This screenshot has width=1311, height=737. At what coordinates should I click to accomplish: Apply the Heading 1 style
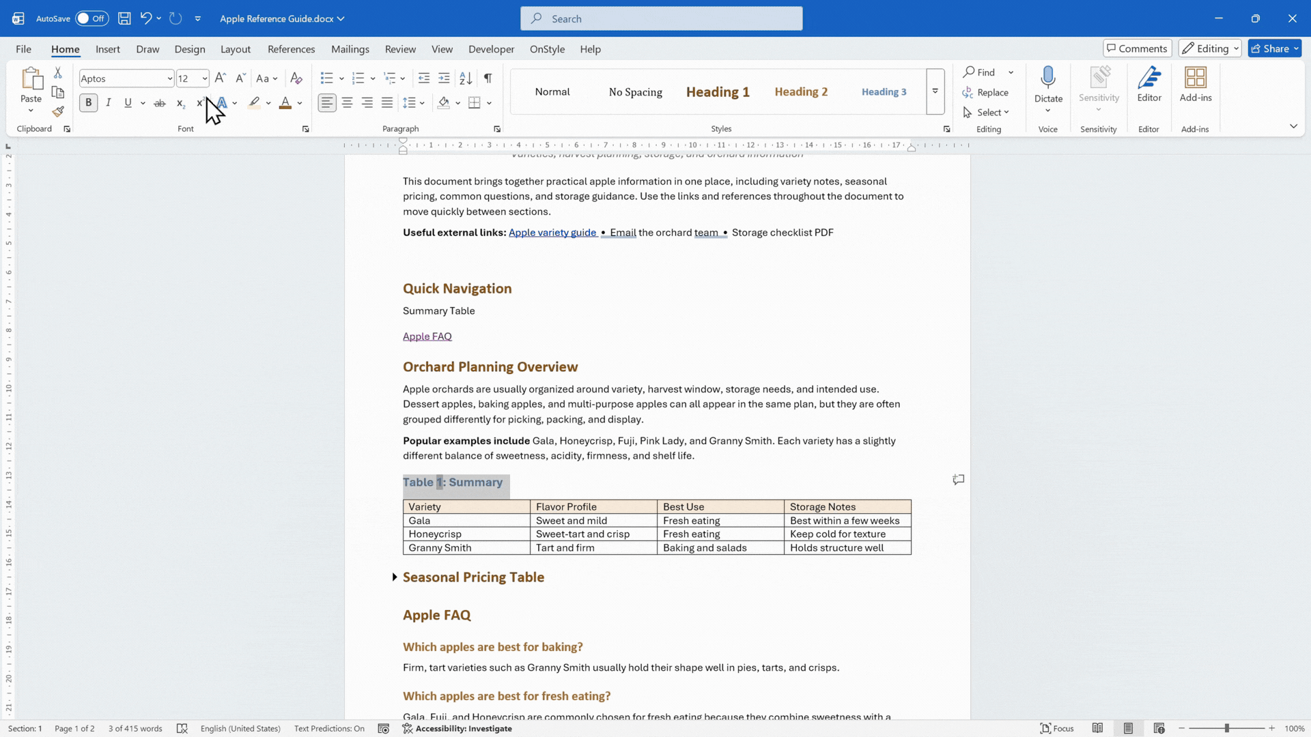(x=718, y=92)
